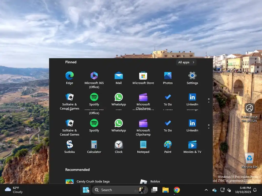Click the Windows Start button on taskbar

click(85, 190)
